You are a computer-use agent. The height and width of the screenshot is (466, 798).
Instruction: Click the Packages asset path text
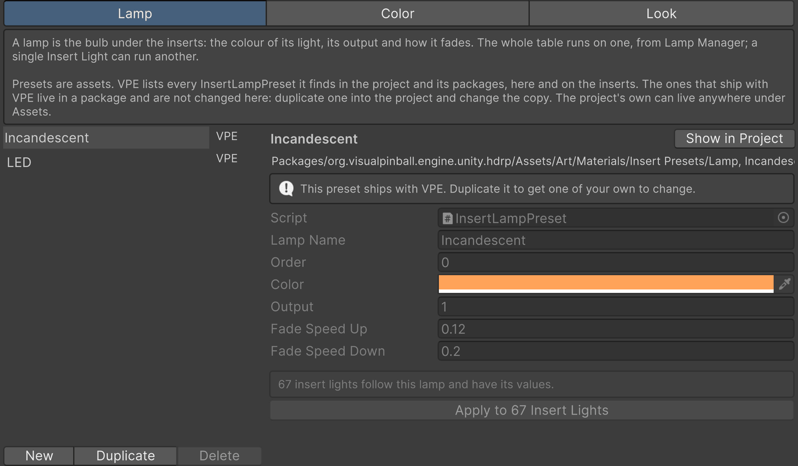(533, 161)
